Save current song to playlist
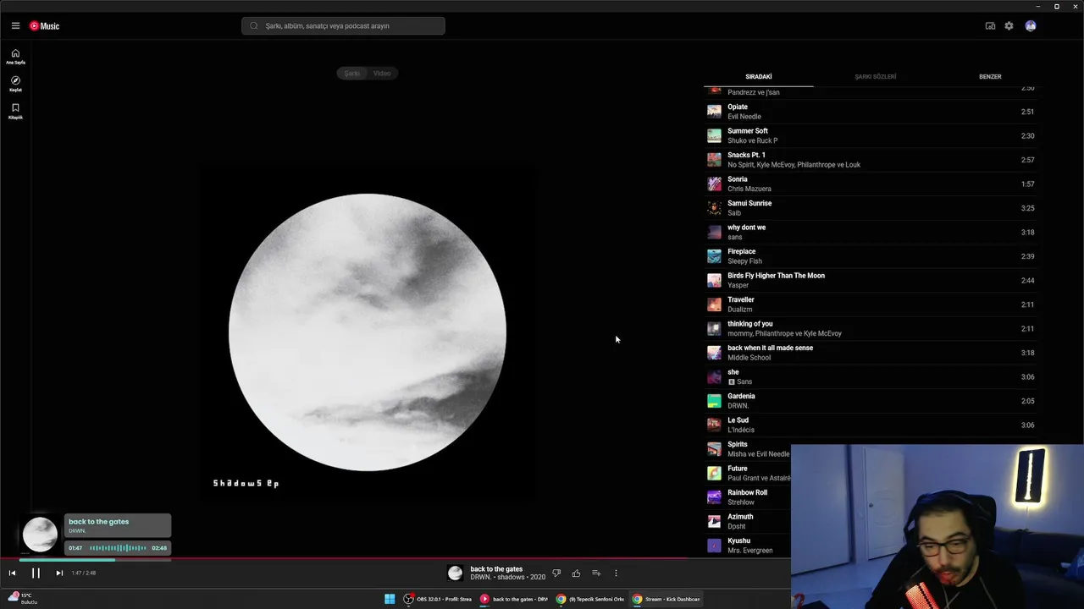 (x=596, y=573)
